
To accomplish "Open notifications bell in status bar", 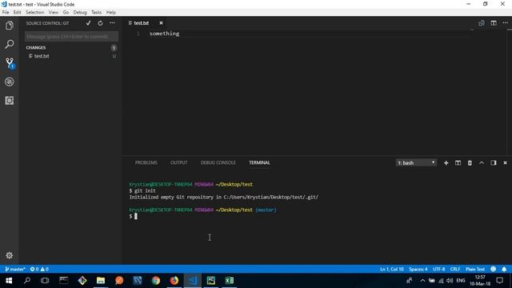I will pyautogui.click(x=504, y=269).
